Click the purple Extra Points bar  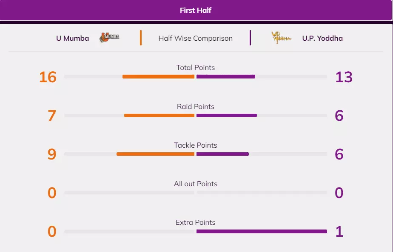pyautogui.click(x=262, y=231)
